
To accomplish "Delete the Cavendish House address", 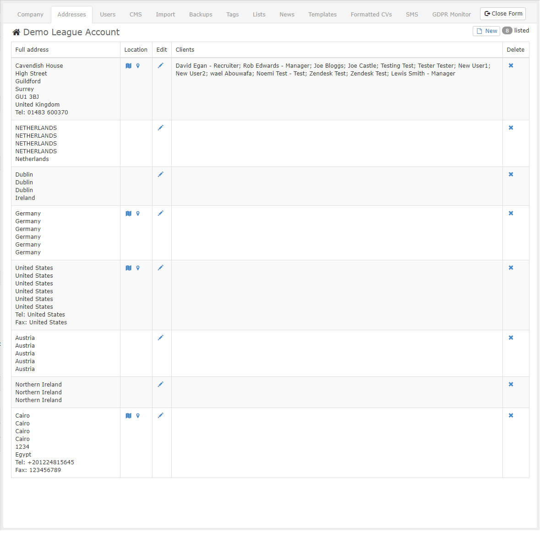I will (511, 65).
